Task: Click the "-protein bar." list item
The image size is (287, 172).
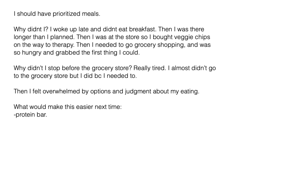Action: pos(30,115)
